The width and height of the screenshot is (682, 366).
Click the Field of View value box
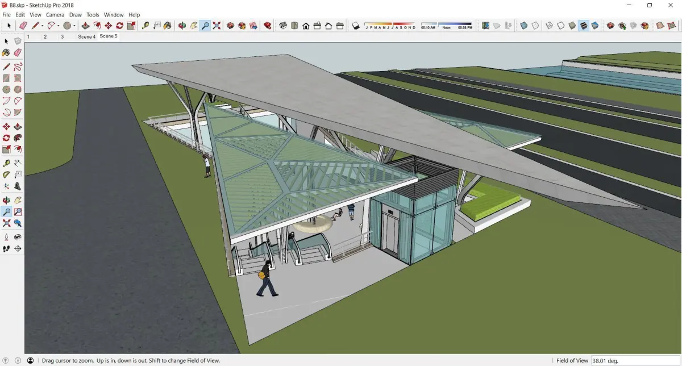tap(635, 360)
